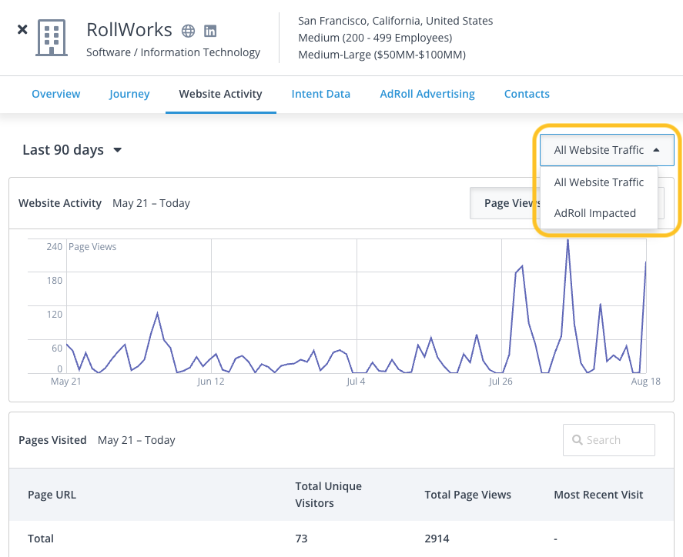
Task: Focus the Pages Visited search field
Action: [608, 440]
